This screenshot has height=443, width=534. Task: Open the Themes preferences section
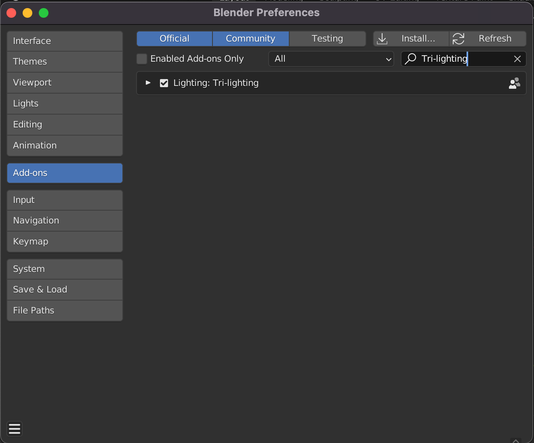click(65, 62)
